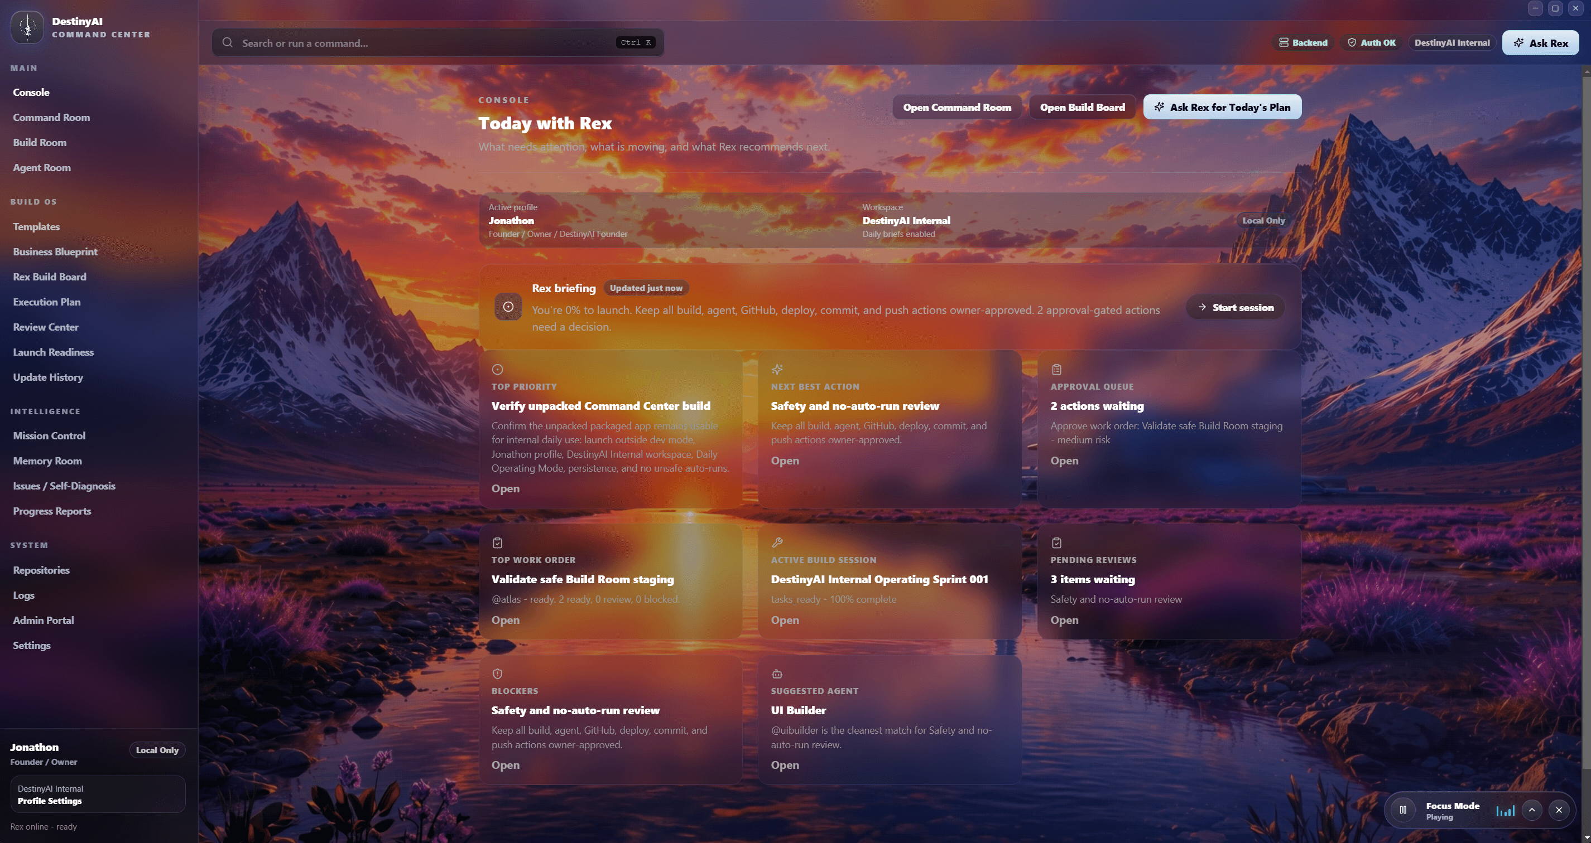Viewport: 1591px width, 843px height.
Task: Click 'Rex online - ready' status text
Action: (43, 827)
